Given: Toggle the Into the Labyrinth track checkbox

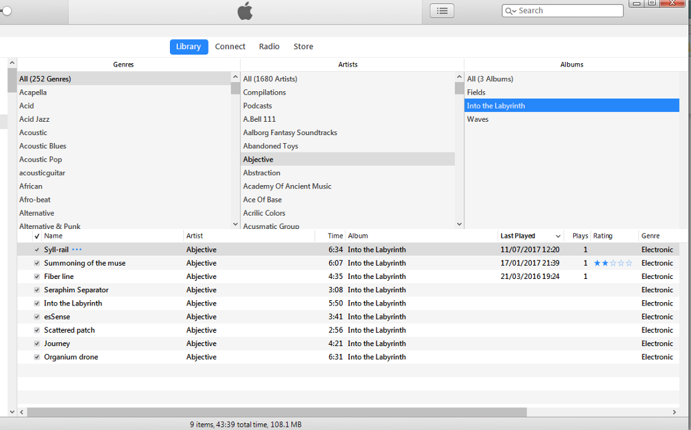Looking at the screenshot, I should point(37,304).
